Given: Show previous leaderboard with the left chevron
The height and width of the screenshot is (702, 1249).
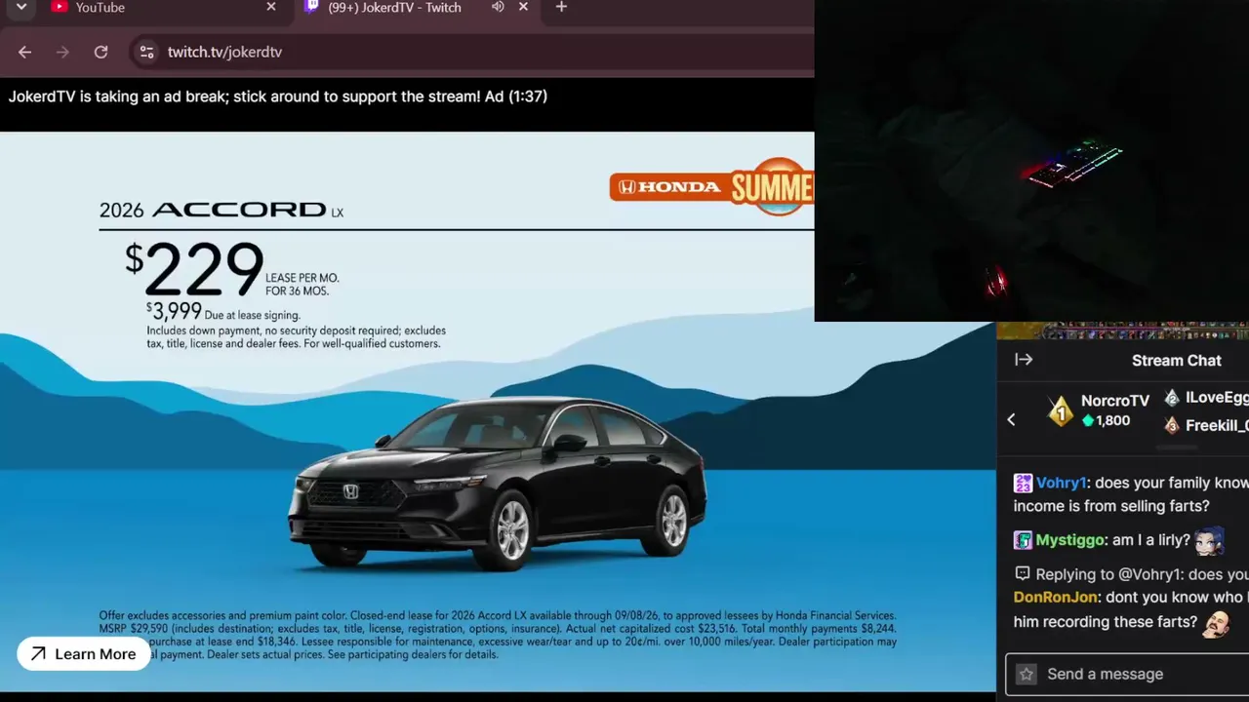Looking at the screenshot, I should pos(1011,419).
